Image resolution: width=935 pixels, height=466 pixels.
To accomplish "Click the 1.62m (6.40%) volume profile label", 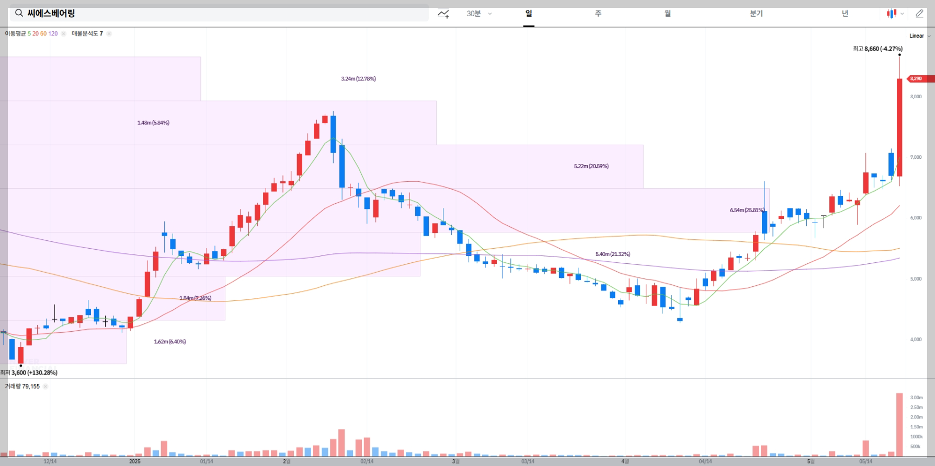I will pyautogui.click(x=170, y=342).
